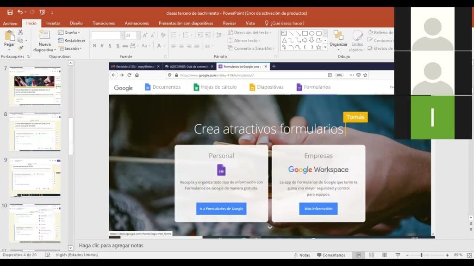Fit slide to window icon
This screenshot has width=474, height=266.
[468, 255]
